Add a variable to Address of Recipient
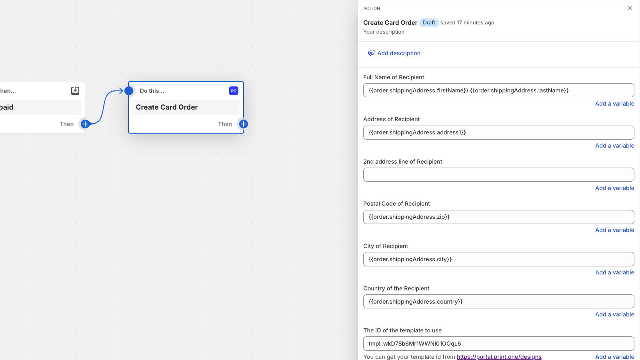Viewport: 640px width, 360px height. coord(614,146)
